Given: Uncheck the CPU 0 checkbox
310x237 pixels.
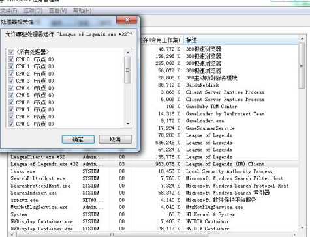Looking at the screenshot, I should click(11, 59).
